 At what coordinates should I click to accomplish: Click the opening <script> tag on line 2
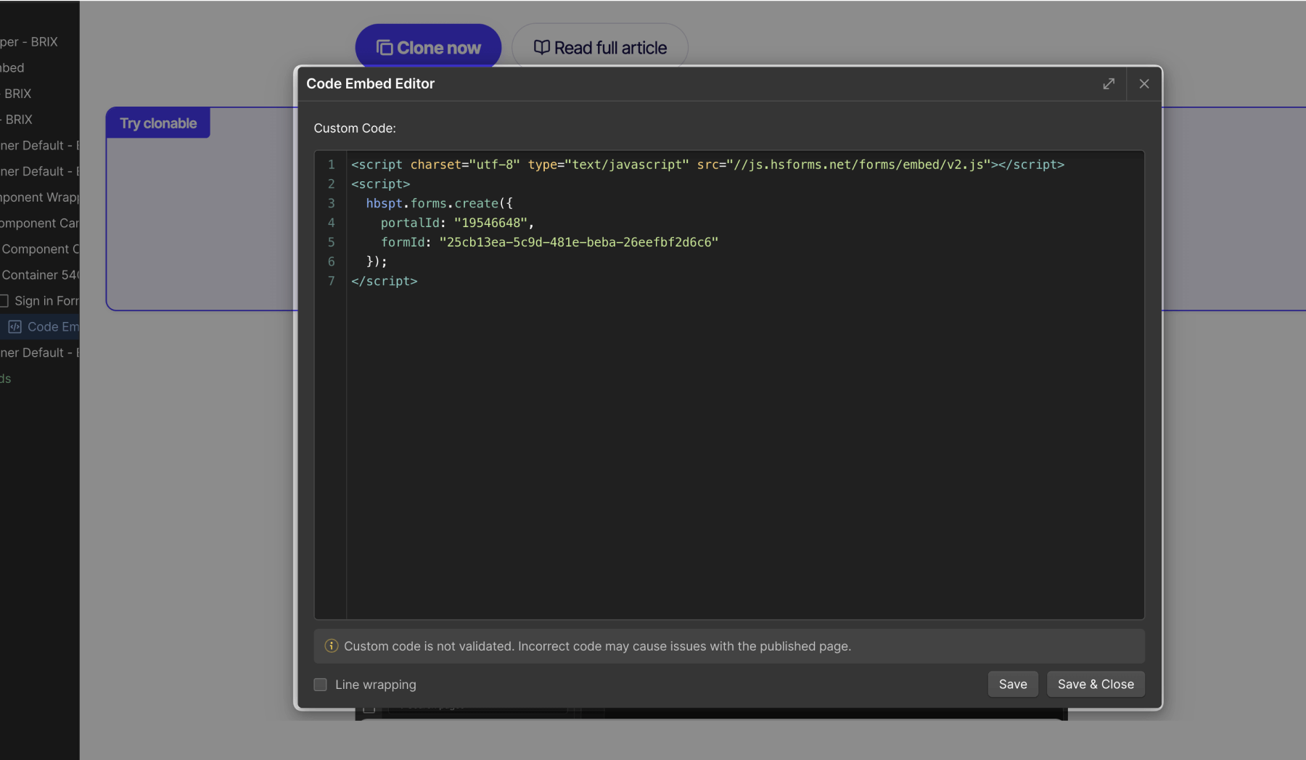(381, 184)
